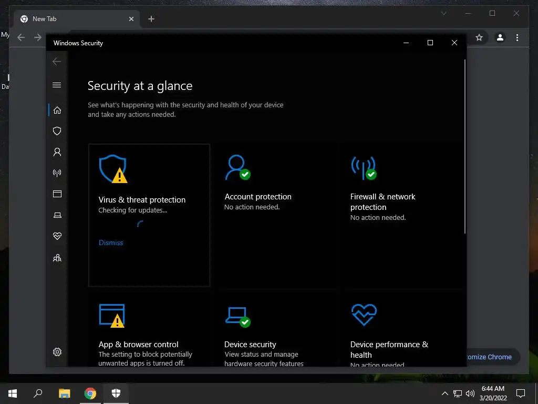Open Virus & threat protection heading
Viewport: 538px width, 404px height.
click(142, 200)
